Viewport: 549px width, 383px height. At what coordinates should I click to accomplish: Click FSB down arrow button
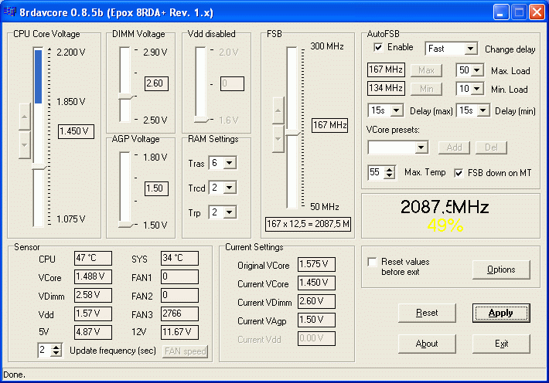pos(278,139)
